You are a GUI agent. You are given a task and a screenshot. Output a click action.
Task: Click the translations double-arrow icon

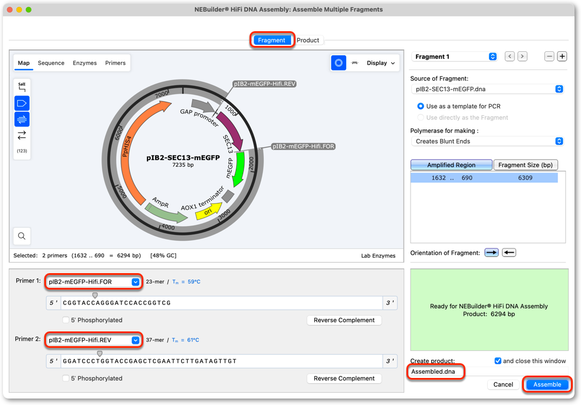tap(22, 135)
